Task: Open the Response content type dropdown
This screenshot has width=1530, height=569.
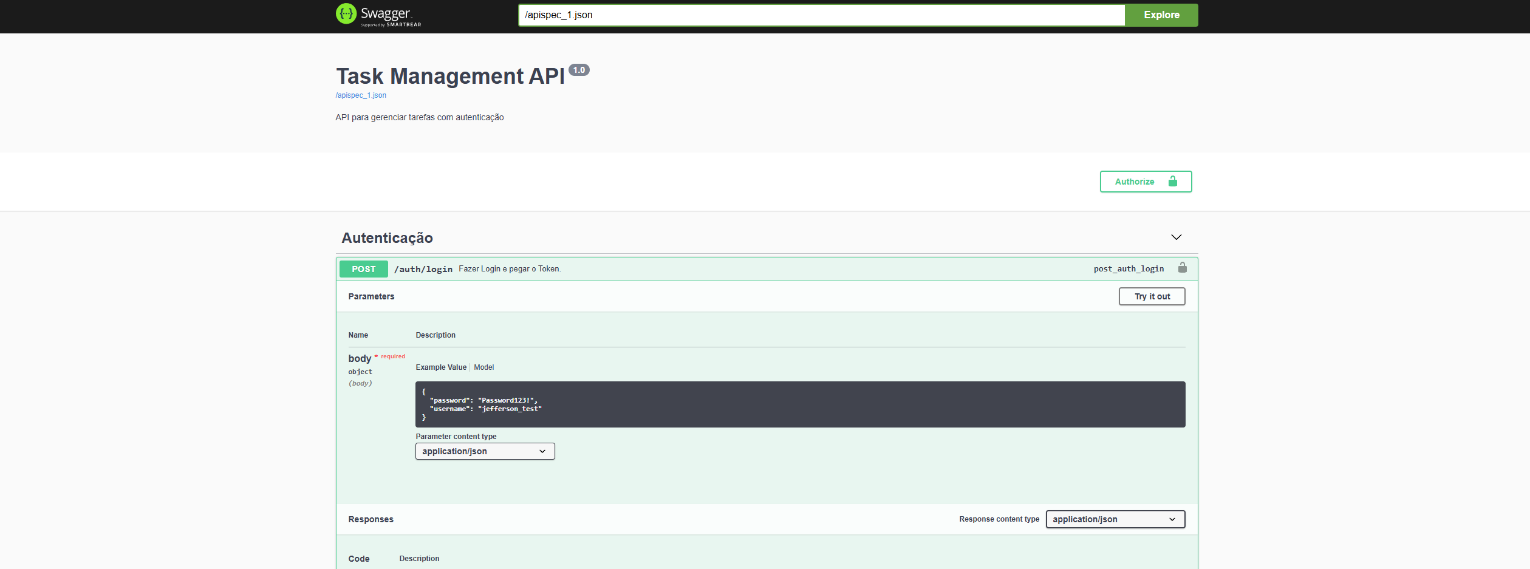Action: (1115, 519)
